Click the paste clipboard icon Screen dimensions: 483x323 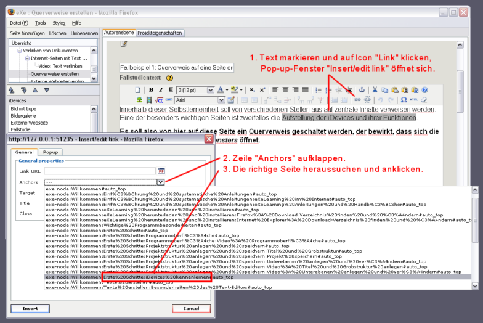[x=395, y=90]
